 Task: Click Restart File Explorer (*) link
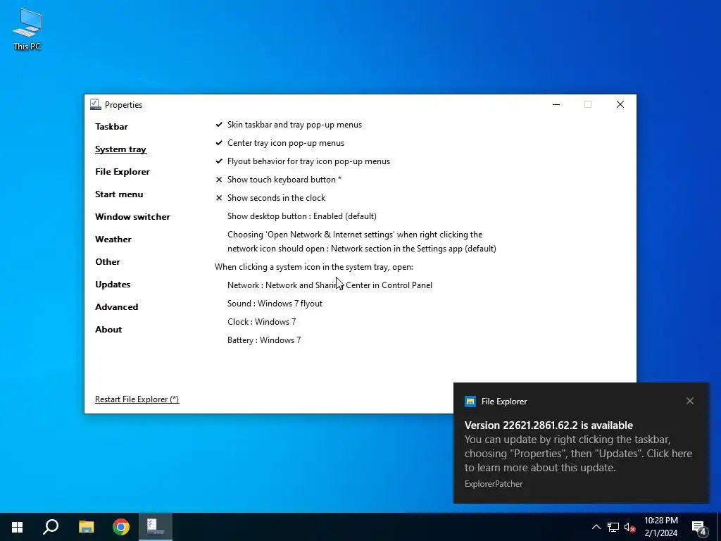(137, 399)
